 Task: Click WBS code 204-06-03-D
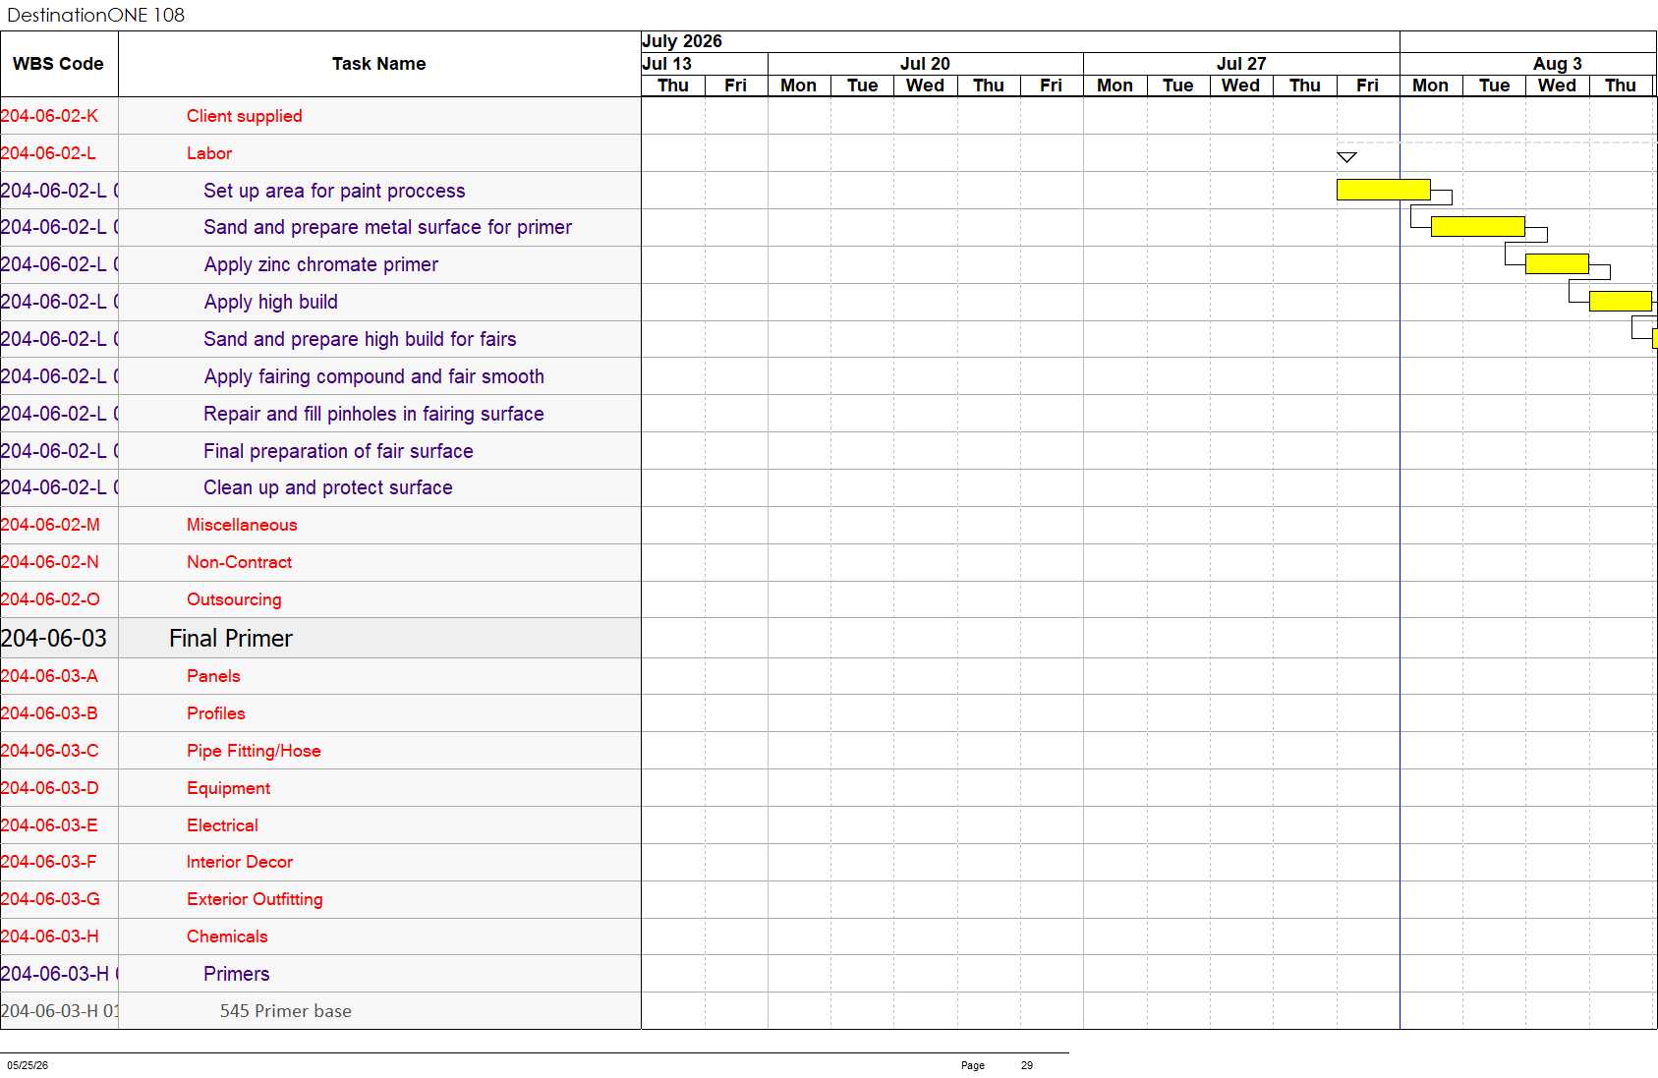(x=49, y=788)
